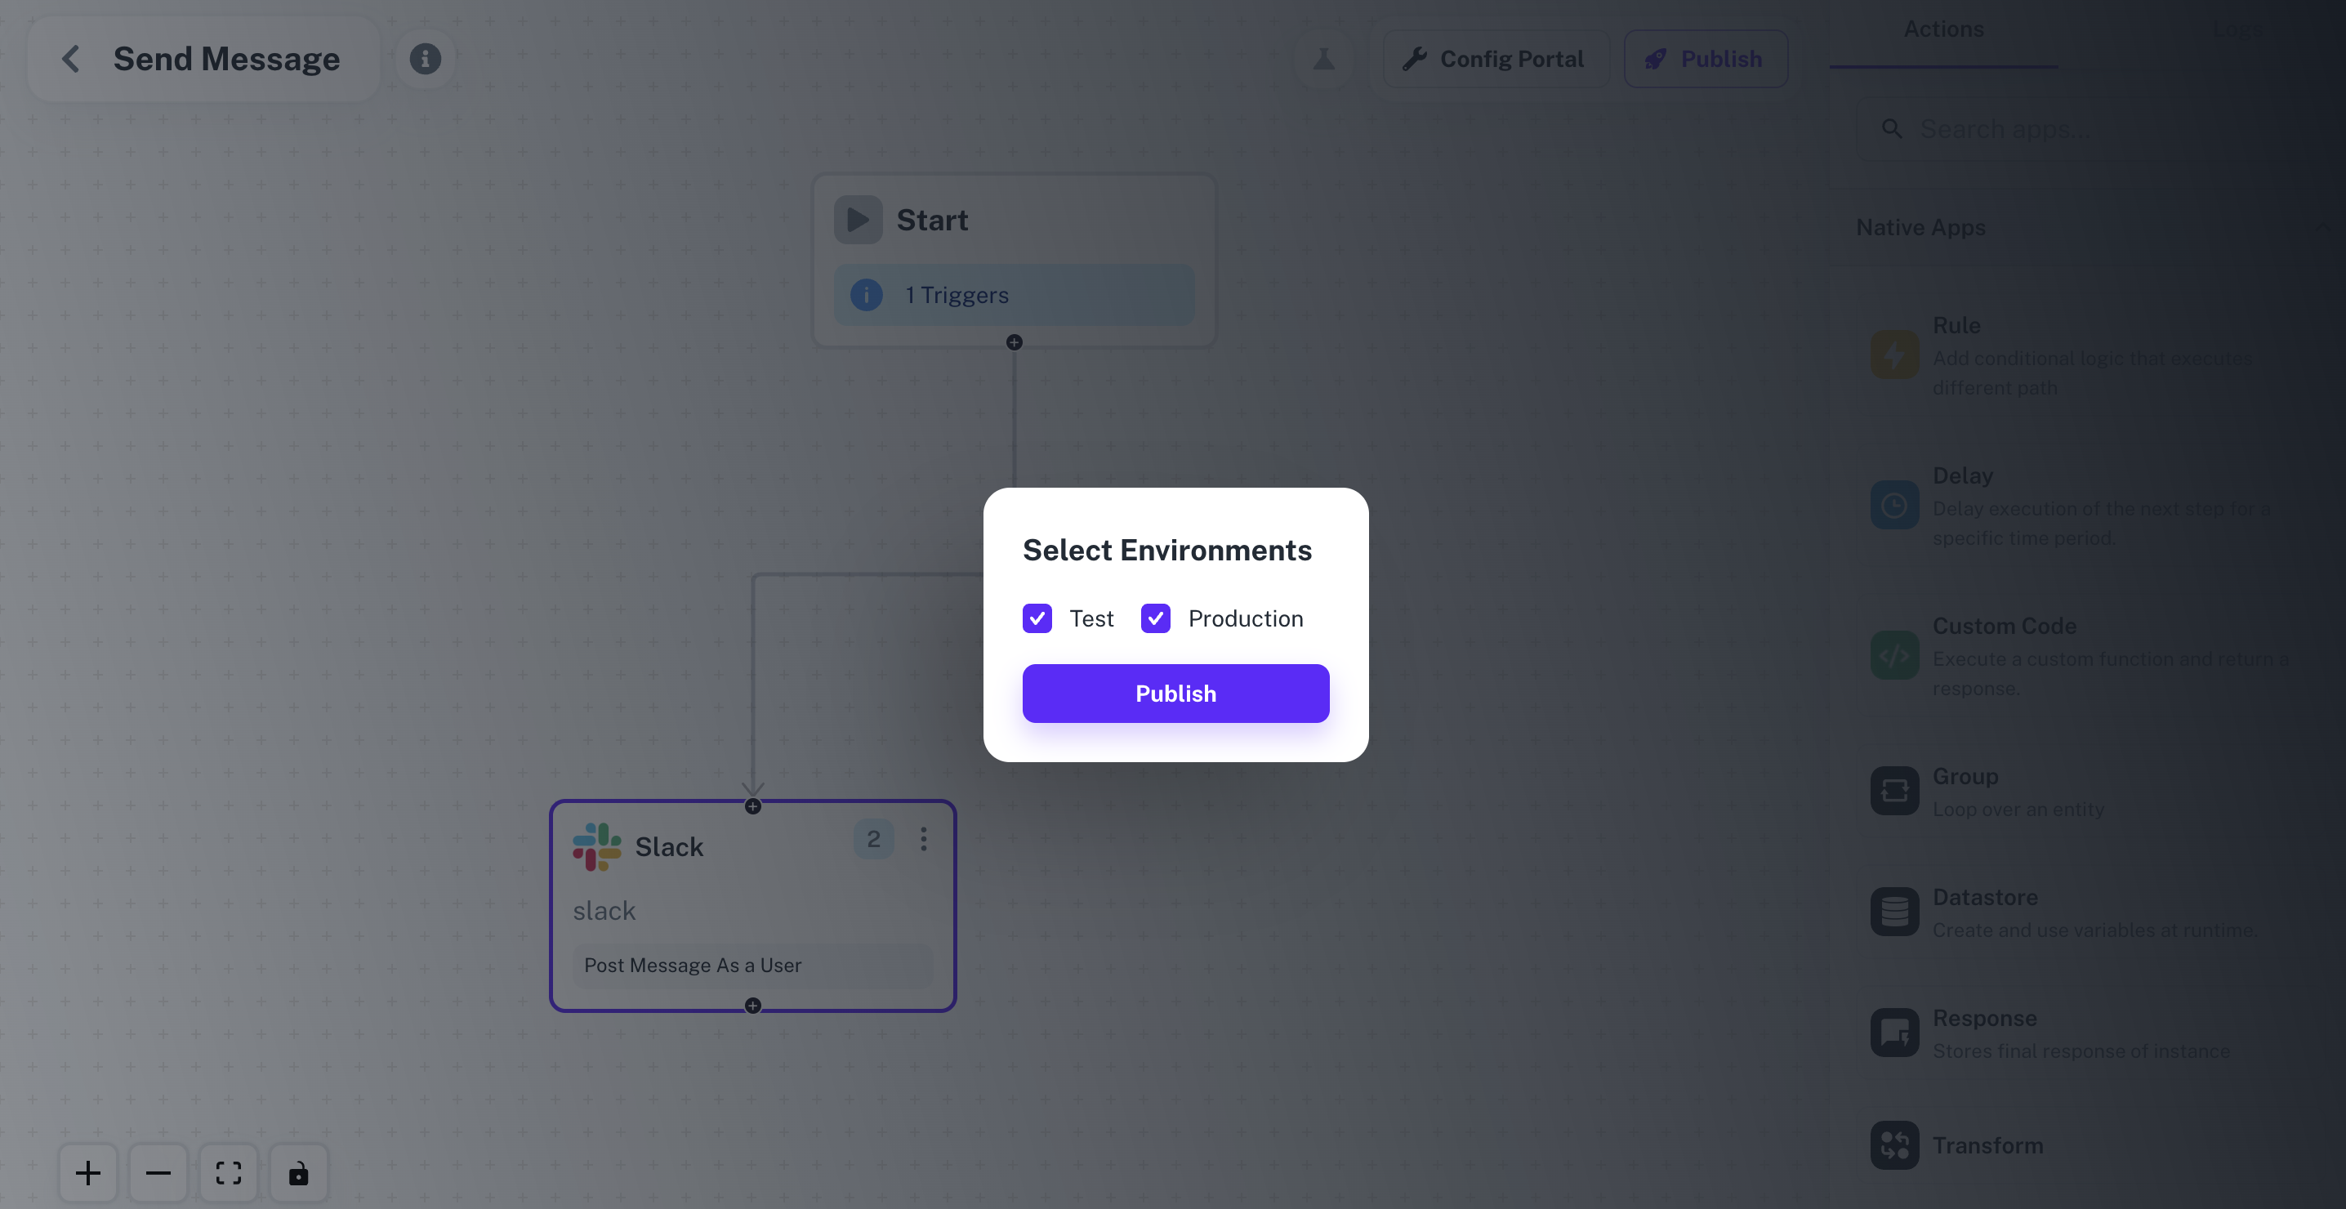Image resolution: width=2346 pixels, height=1209 pixels.
Task: Toggle the canvas lock control
Action: pos(299,1172)
